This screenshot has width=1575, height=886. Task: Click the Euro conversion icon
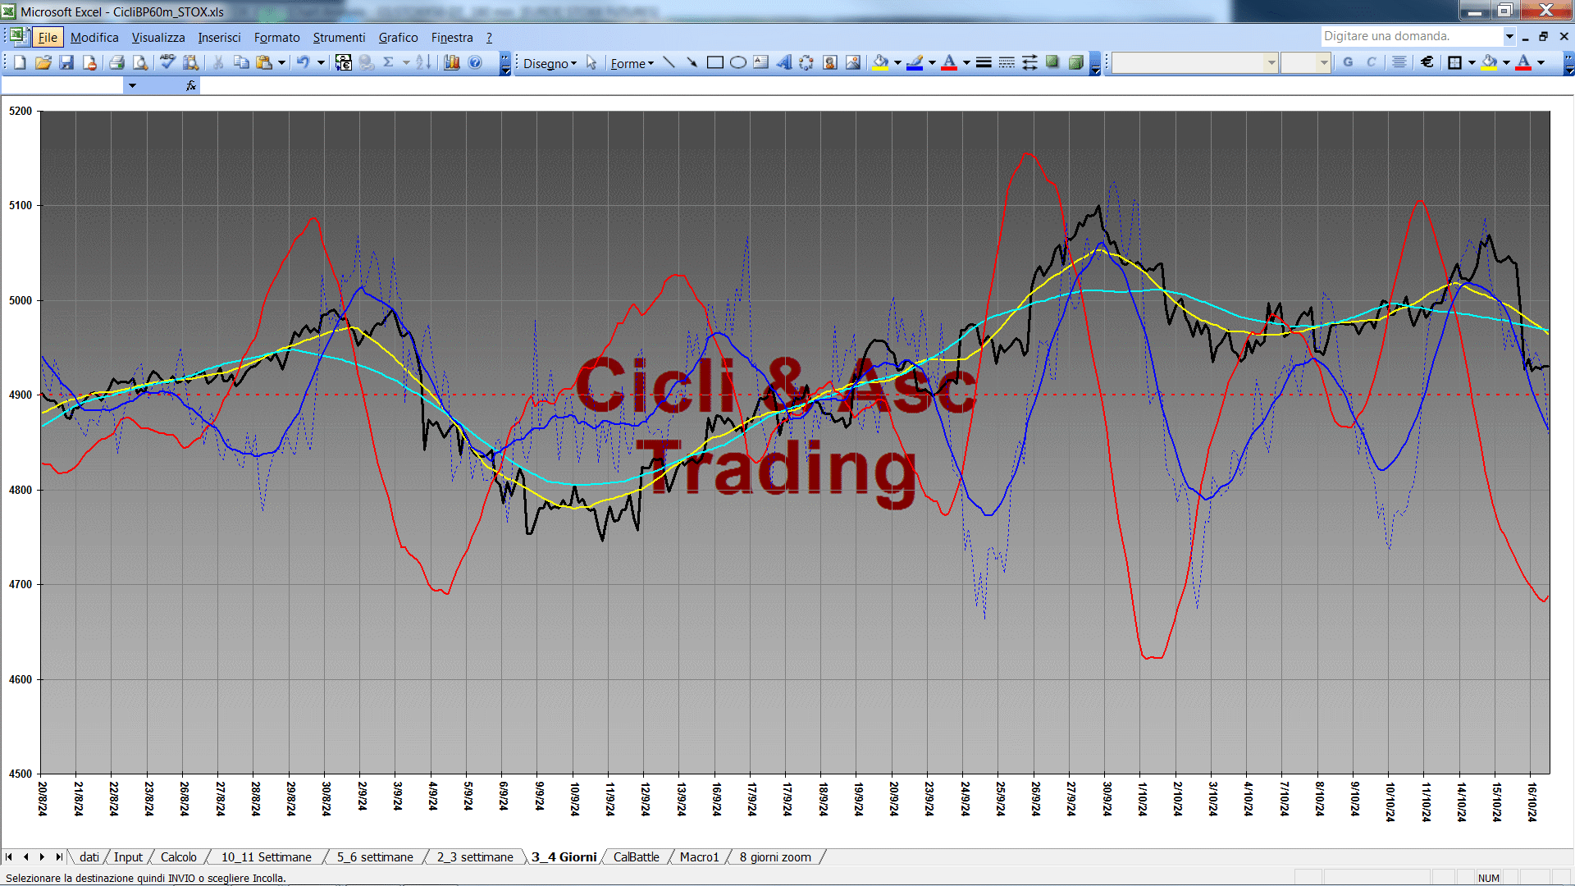344,62
